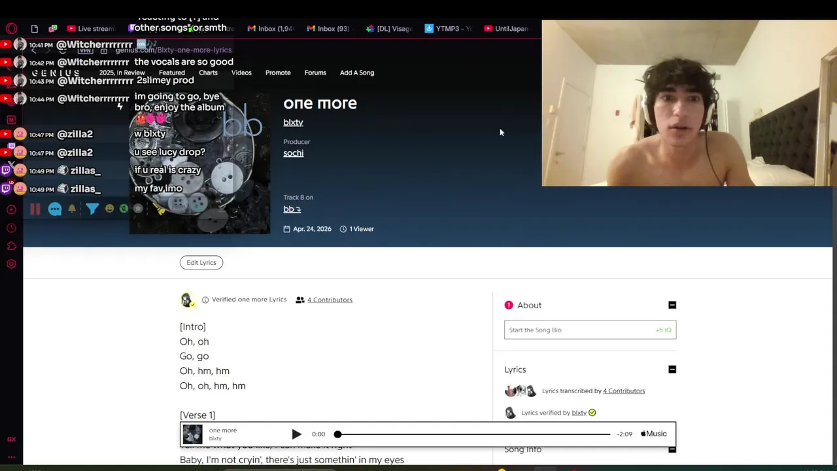This screenshot has width=837, height=471.
Task: Click the Edit Lyrics button
Action: point(201,262)
